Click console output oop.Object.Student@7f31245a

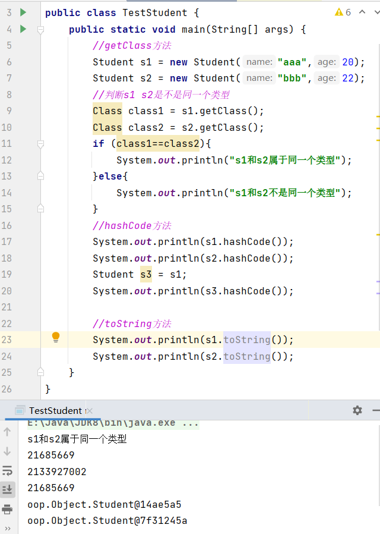click(107, 521)
